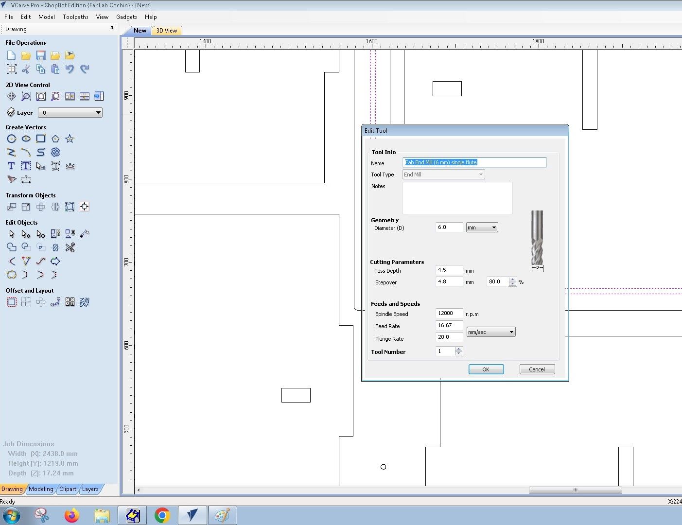Click the Zoom to box magnifier
The width and height of the screenshot is (682, 525).
pyautogui.click(x=26, y=96)
